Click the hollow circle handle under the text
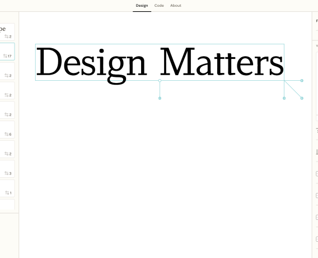The height and width of the screenshot is (258, 318). pyautogui.click(x=160, y=81)
